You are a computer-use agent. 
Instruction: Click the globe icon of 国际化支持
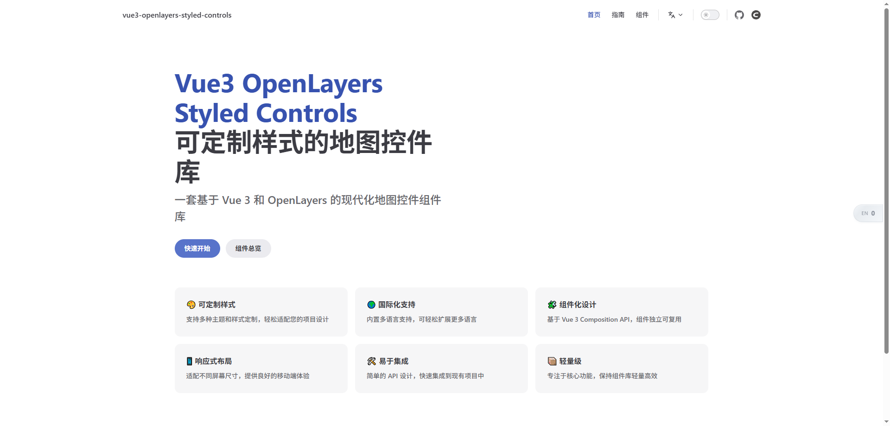click(x=371, y=305)
